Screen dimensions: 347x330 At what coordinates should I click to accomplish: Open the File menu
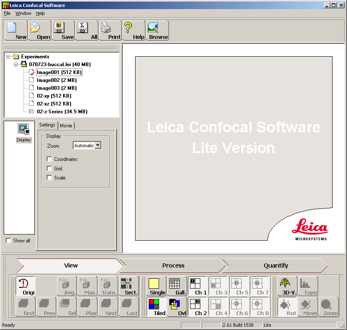click(x=7, y=13)
